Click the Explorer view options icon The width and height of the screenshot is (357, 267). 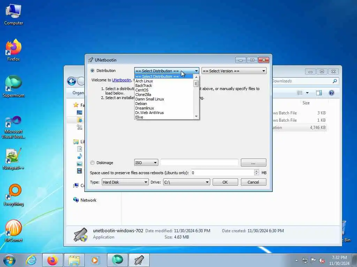(x=300, y=92)
